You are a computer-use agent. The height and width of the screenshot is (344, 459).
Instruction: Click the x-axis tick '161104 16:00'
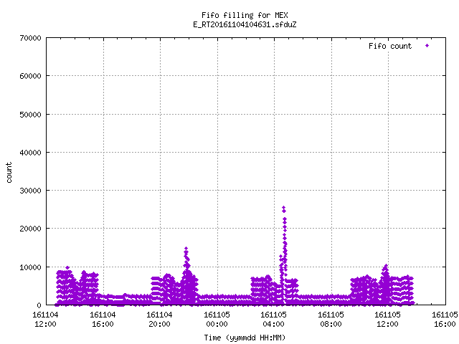pos(103,320)
